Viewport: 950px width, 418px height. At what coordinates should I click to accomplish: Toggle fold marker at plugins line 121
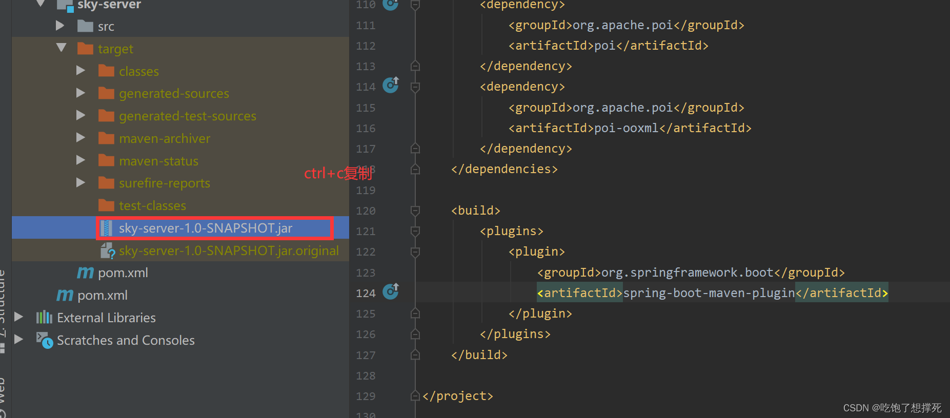[x=415, y=231]
